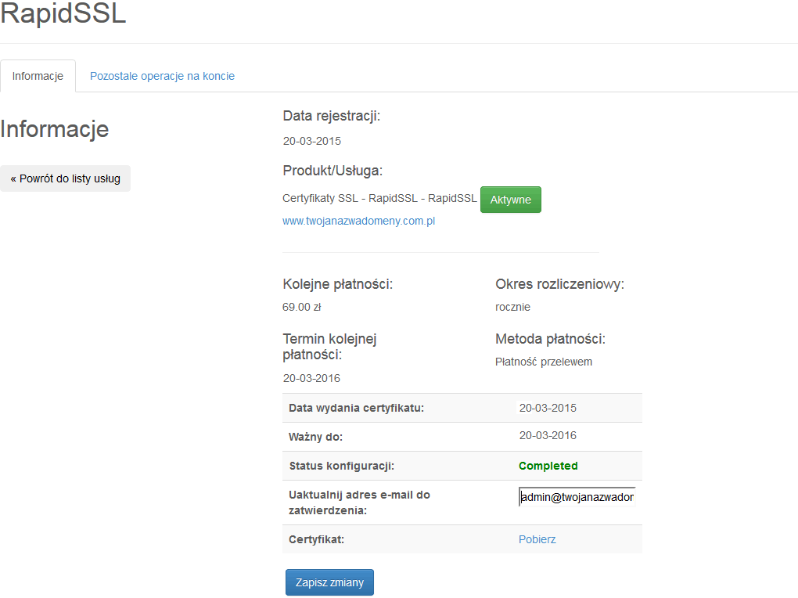Click the Data rejestracji heading
This screenshot has height=598, width=798.
[x=332, y=116]
